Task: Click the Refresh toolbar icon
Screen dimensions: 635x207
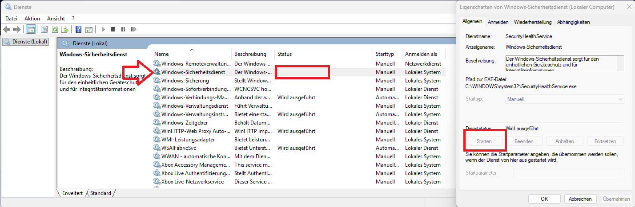Action: coord(55,29)
